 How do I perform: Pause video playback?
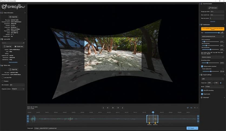[x=113, y=108]
